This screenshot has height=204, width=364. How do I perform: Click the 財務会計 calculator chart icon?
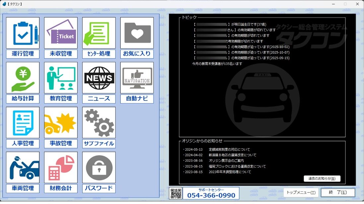(x=61, y=168)
